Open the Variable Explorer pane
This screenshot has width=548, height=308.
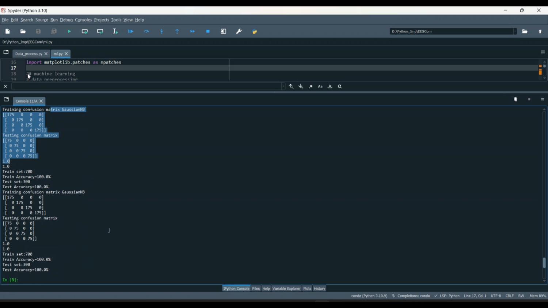coord(286,289)
